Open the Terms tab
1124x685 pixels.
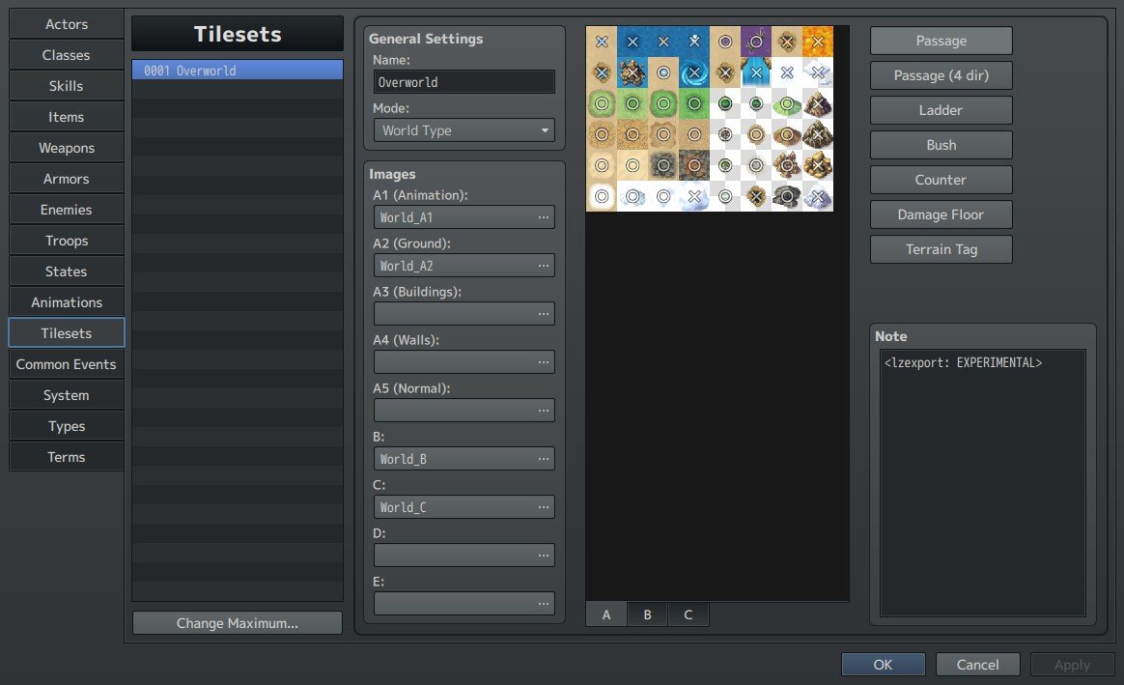(66, 457)
